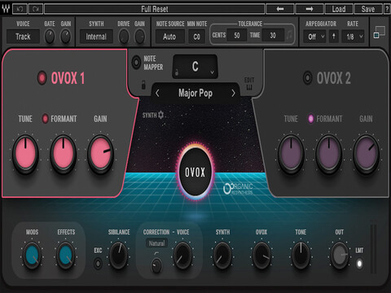Click OVOX 2 title label
Viewport: 391px width, 293px height.
334,78
